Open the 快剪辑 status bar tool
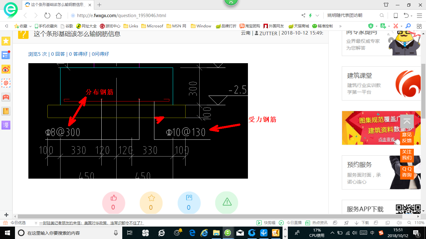The image size is (426, 239). [x=266, y=223]
